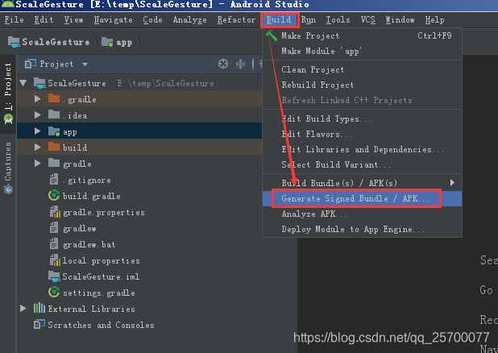Image resolution: width=498 pixels, height=353 pixels.
Task: Click the gradle.properties file icon
Action: coord(55,212)
